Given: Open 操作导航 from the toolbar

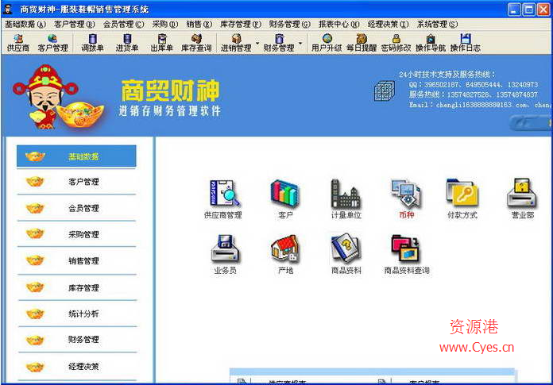Looking at the screenshot, I should click(x=431, y=43).
